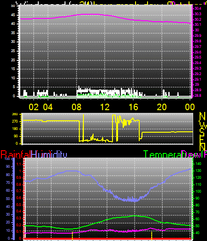207x241 pixels.
Task: Click the yellow "20" hour label
Action: click(x=162, y=107)
